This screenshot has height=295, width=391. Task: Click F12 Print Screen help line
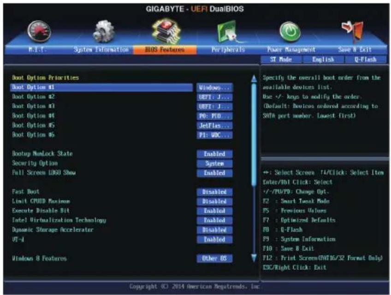pos(323,258)
